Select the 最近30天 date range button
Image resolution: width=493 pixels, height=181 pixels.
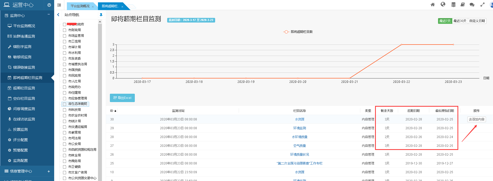[460, 21]
